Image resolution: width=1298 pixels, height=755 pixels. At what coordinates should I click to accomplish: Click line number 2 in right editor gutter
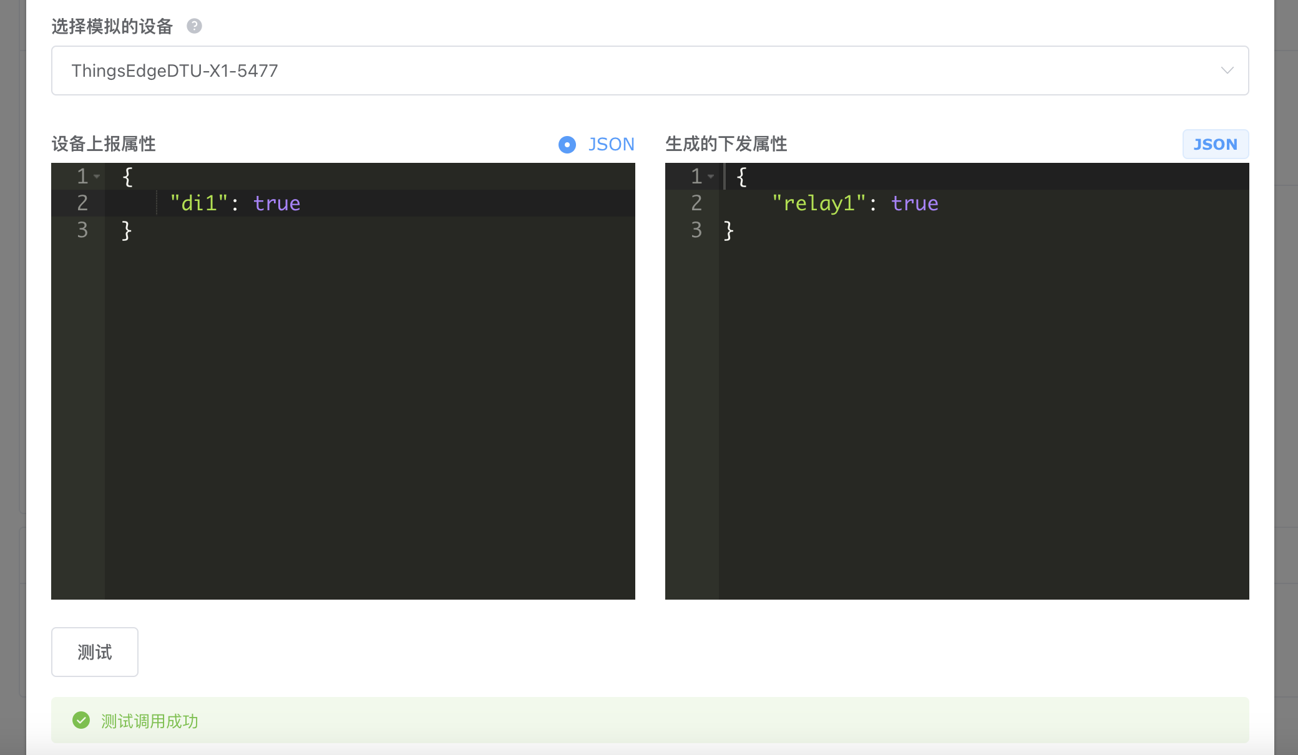[696, 203]
